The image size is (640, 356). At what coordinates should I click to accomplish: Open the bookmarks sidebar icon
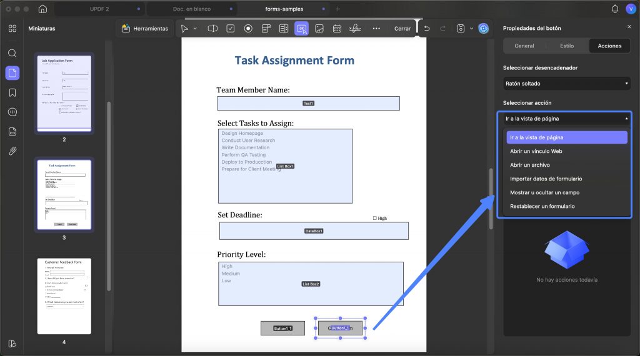(x=12, y=92)
